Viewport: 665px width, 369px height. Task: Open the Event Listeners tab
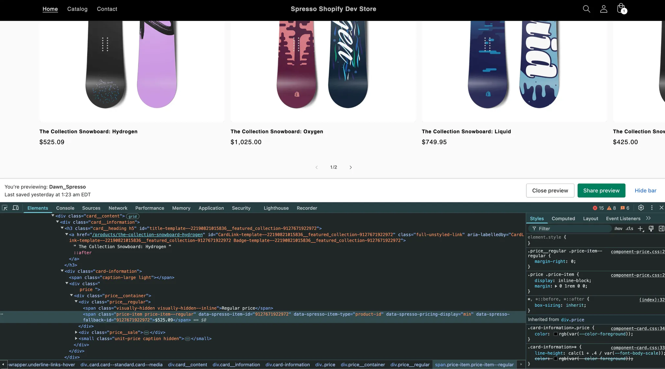click(623, 219)
